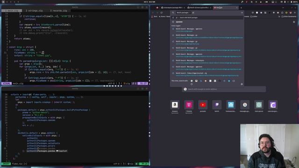Switch to the records.zig buffer tab
The image size is (299, 168).
pos(58,11)
